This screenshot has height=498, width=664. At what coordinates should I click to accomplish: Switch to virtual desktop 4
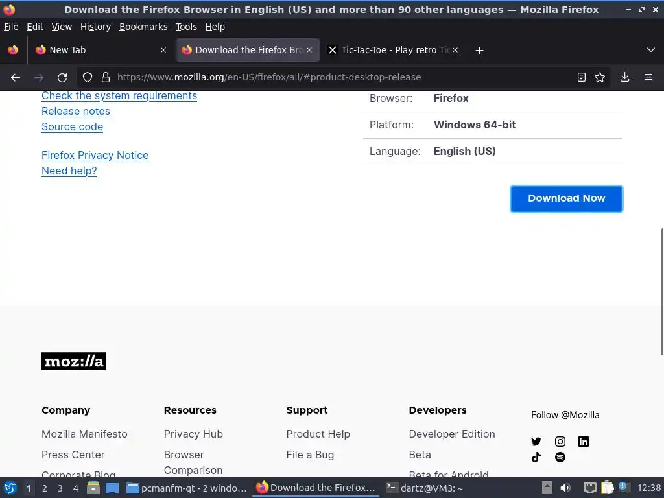pyautogui.click(x=76, y=488)
